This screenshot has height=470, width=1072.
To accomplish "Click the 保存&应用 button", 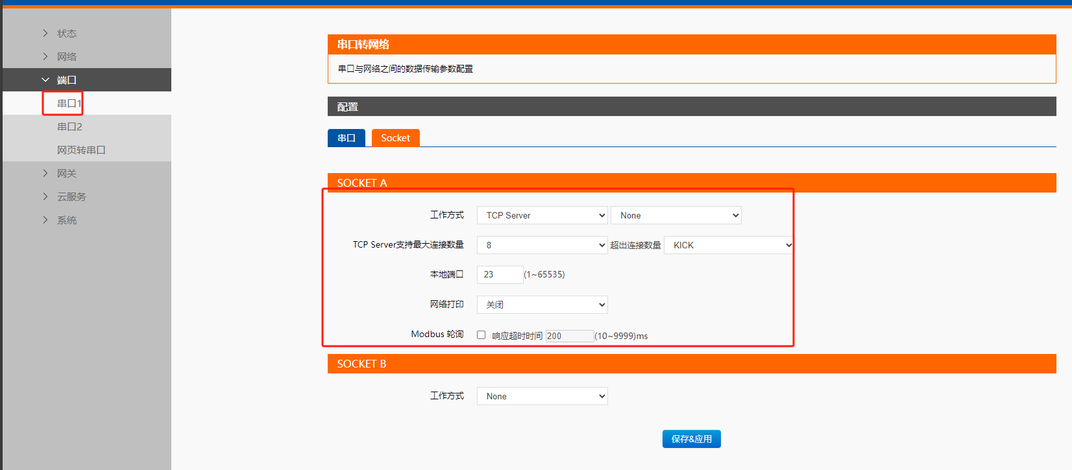I will tap(691, 439).
